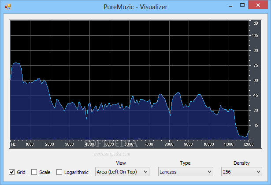Click the Type label above dropdown
271x185 pixels.
tap(185, 163)
